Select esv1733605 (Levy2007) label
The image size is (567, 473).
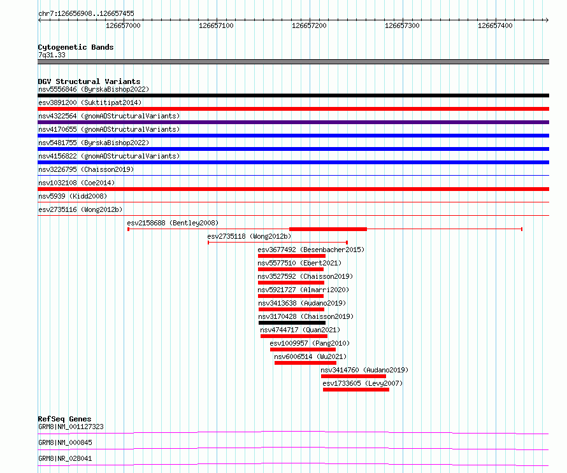[x=362, y=383]
